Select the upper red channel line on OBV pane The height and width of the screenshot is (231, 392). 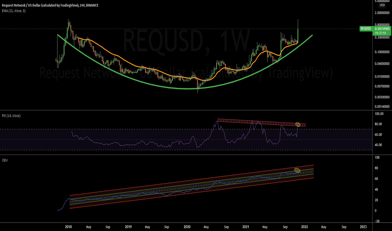coord(191,180)
